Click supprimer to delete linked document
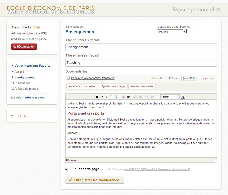Screen dimensions: 228x195 208,78
